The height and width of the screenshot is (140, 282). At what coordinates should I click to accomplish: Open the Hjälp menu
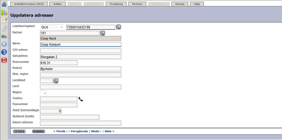pyautogui.click(x=197, y=4)
